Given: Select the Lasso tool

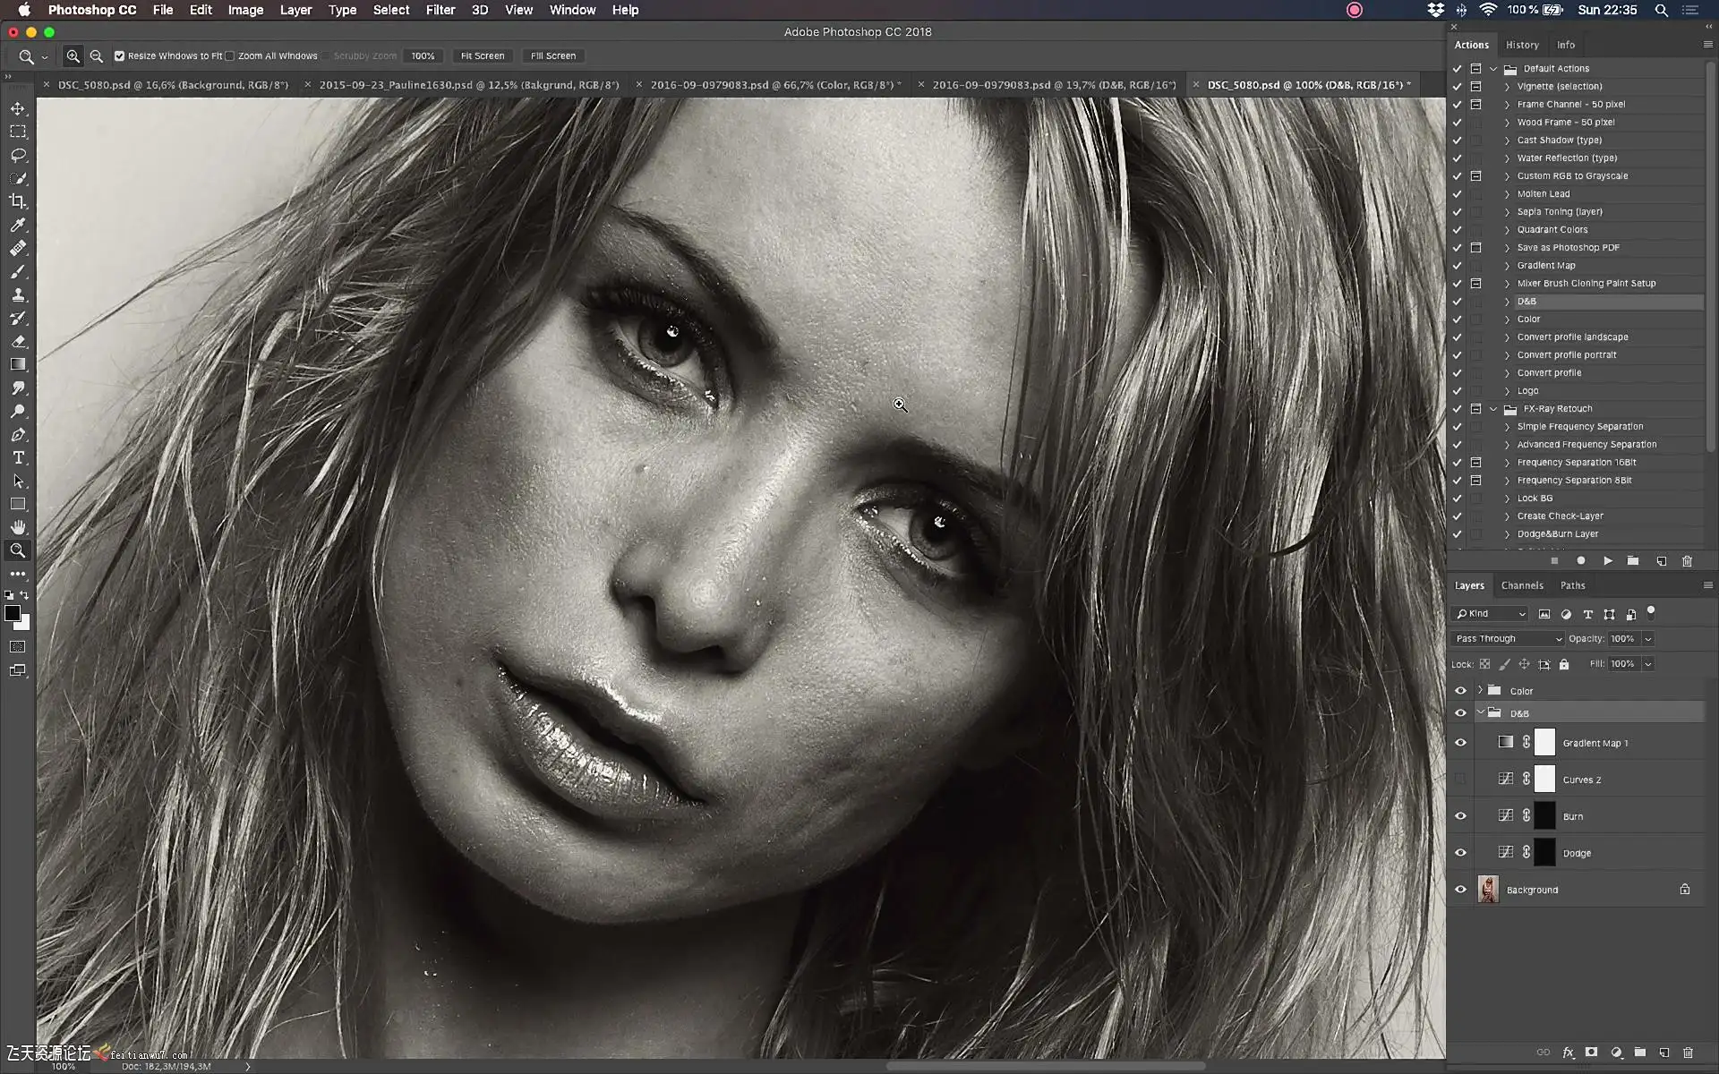Looking at the screenshot, I should pos(18,155).
